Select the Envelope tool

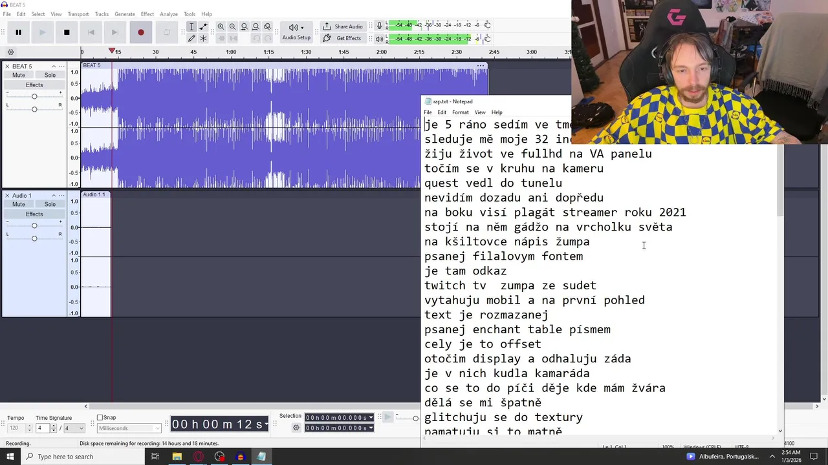coord(203,26)
